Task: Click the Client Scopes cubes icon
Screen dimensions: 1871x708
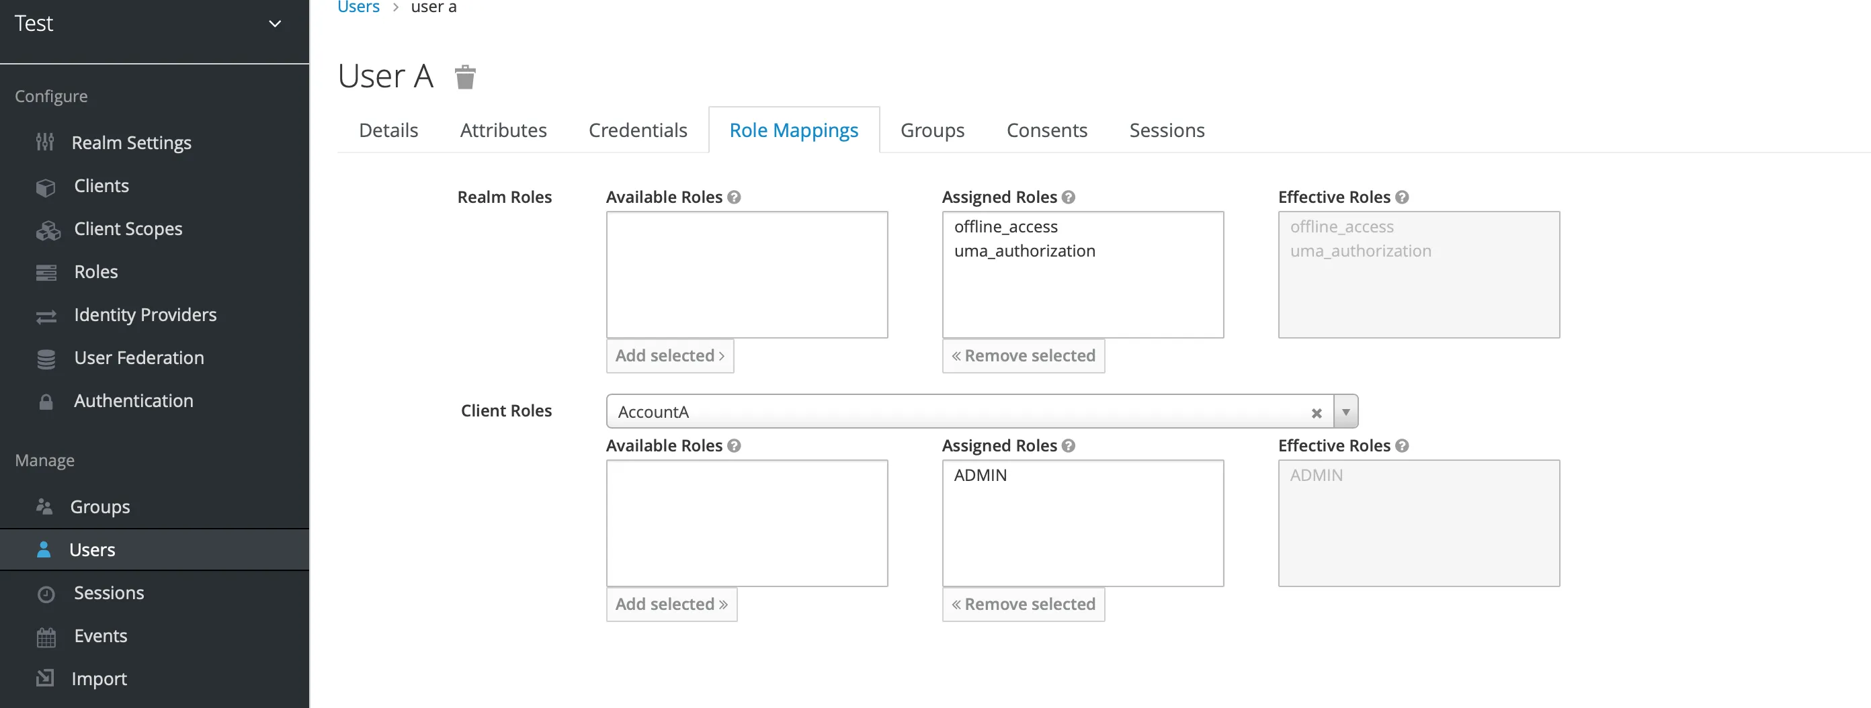Action: point(48,230)
